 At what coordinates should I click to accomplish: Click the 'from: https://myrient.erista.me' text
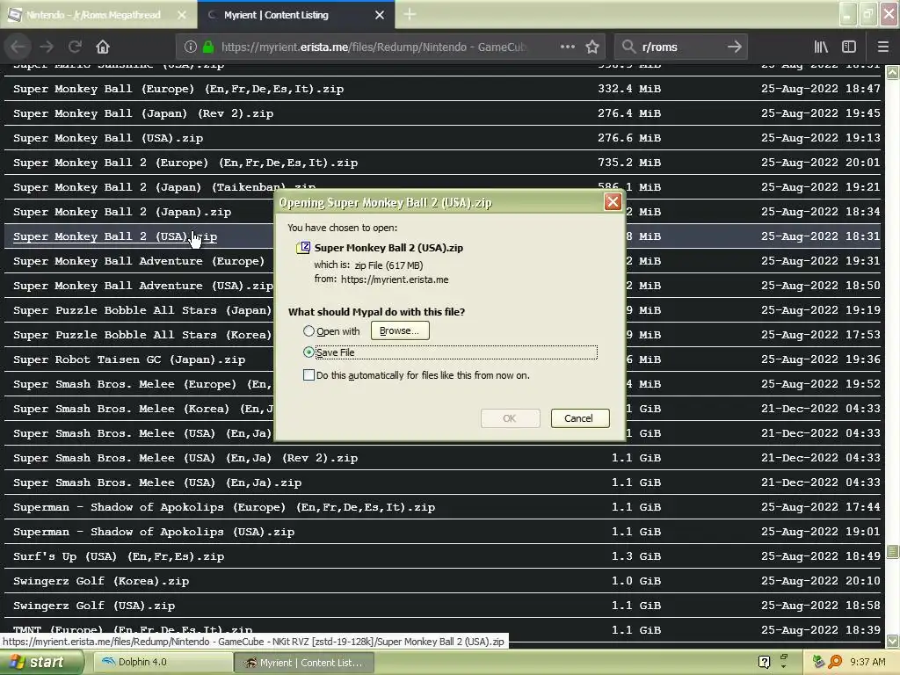point(381,279)
